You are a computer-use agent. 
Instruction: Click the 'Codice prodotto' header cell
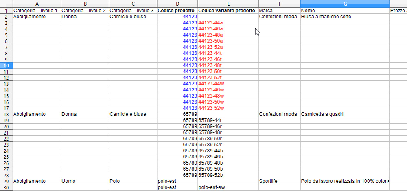pos(177,11)
